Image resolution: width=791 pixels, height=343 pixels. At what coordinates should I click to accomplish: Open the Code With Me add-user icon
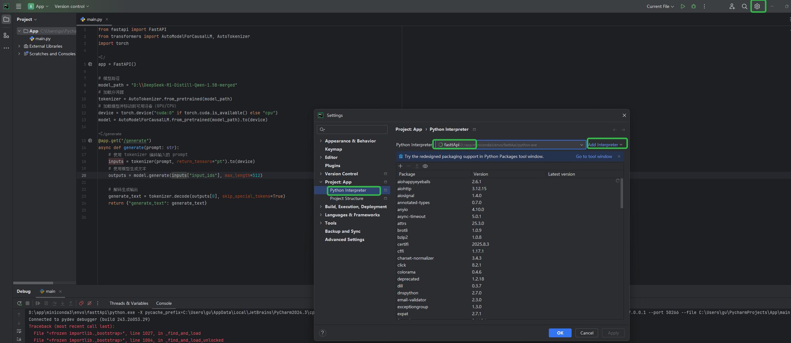tap(732, 6)
